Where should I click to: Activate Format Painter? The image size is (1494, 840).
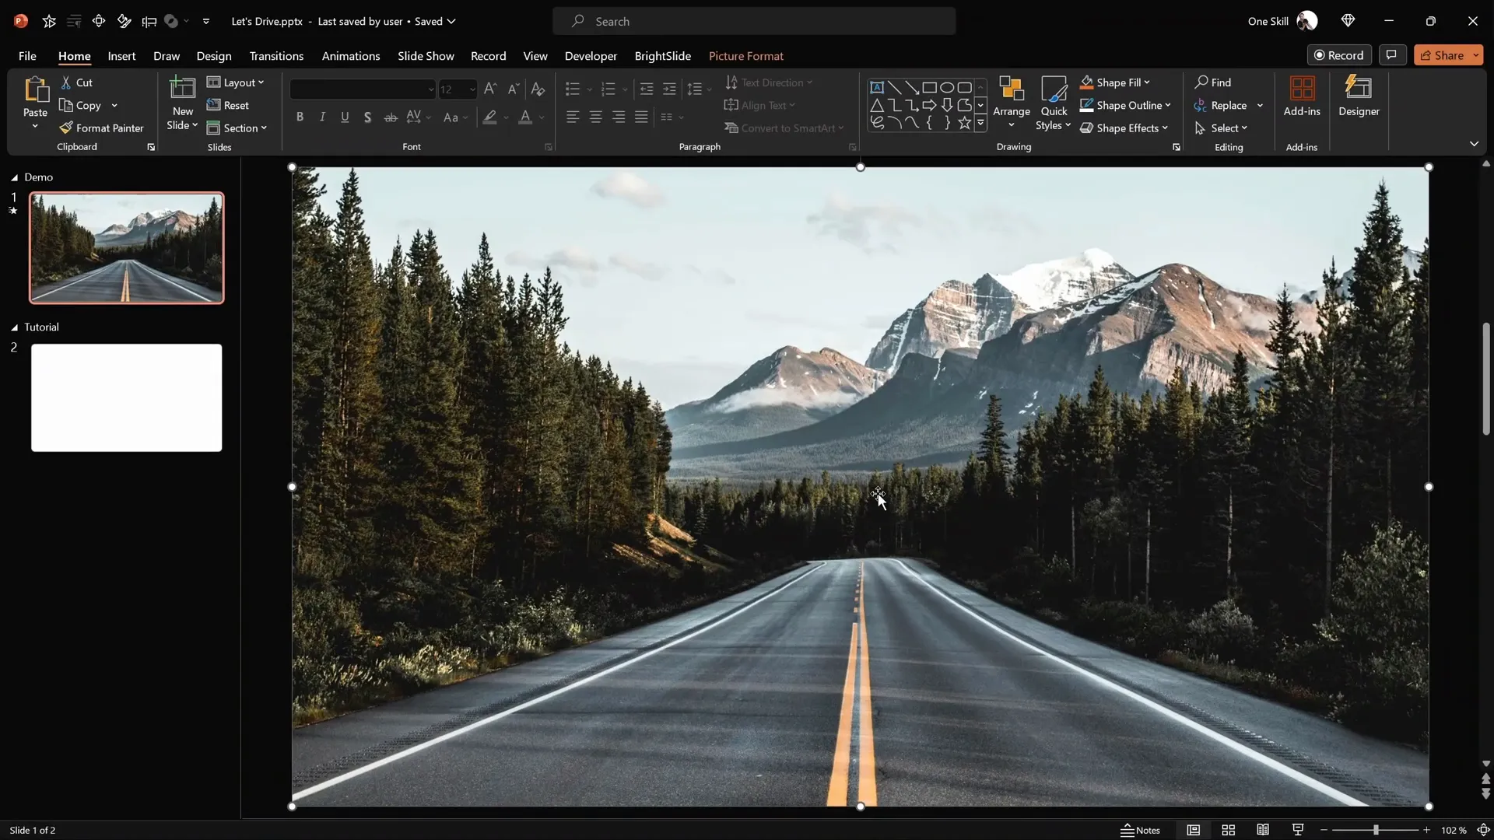[x=101, y=128]
